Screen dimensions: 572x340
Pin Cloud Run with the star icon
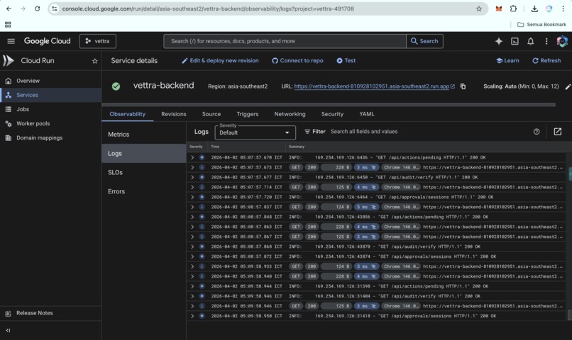[95, 61]
